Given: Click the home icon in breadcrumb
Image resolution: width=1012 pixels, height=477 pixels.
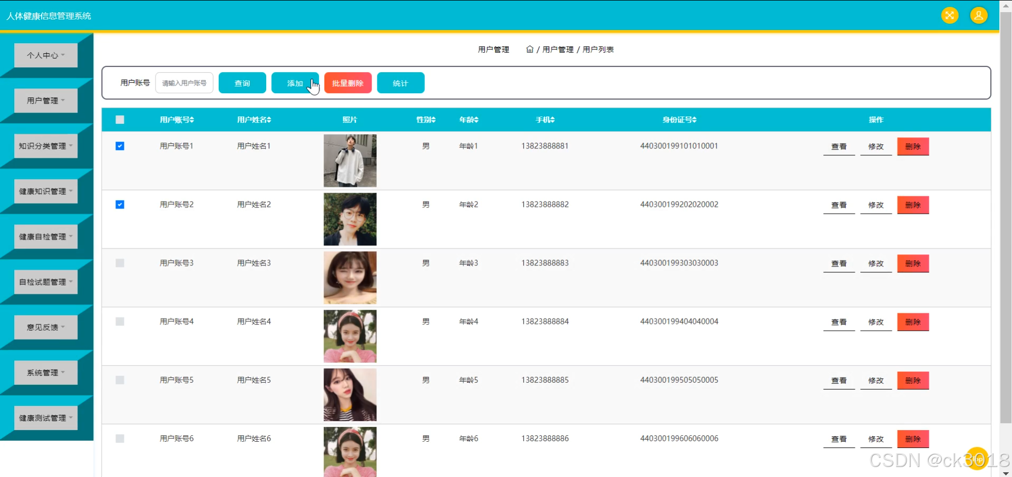Looking at the screenshot, I should point(530,49).
